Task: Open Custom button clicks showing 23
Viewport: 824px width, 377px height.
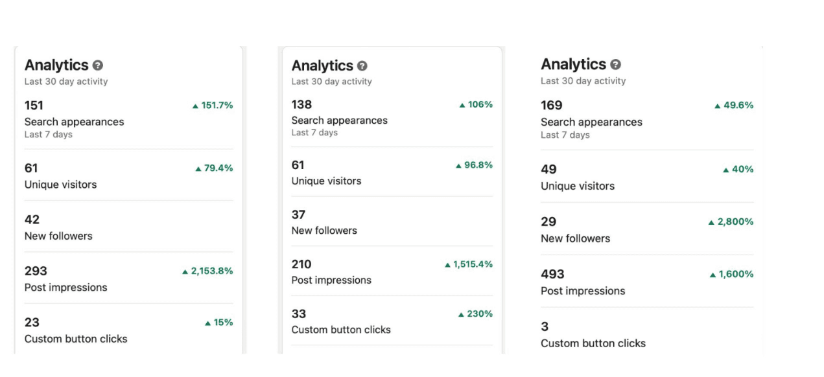Action: click(128, 330)
